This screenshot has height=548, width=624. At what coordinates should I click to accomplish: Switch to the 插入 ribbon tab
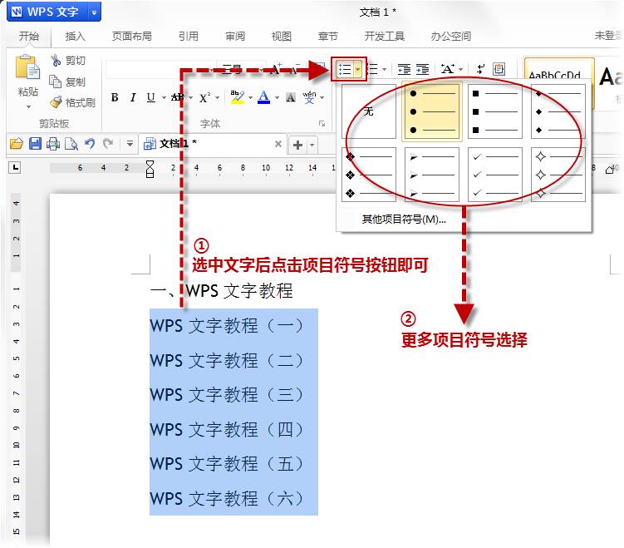[x=76, y=37]
